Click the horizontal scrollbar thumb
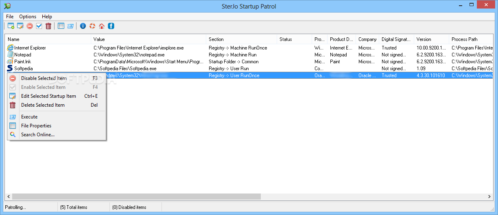Viewport: 498px width, 215px height. click(136, 197)
